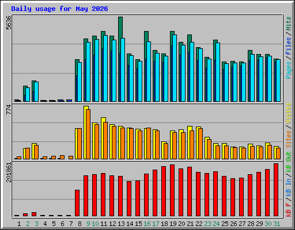Click day 31 on the x-axis
The height and width of the screenshot is (230, 295).
(x=277, y=224)
